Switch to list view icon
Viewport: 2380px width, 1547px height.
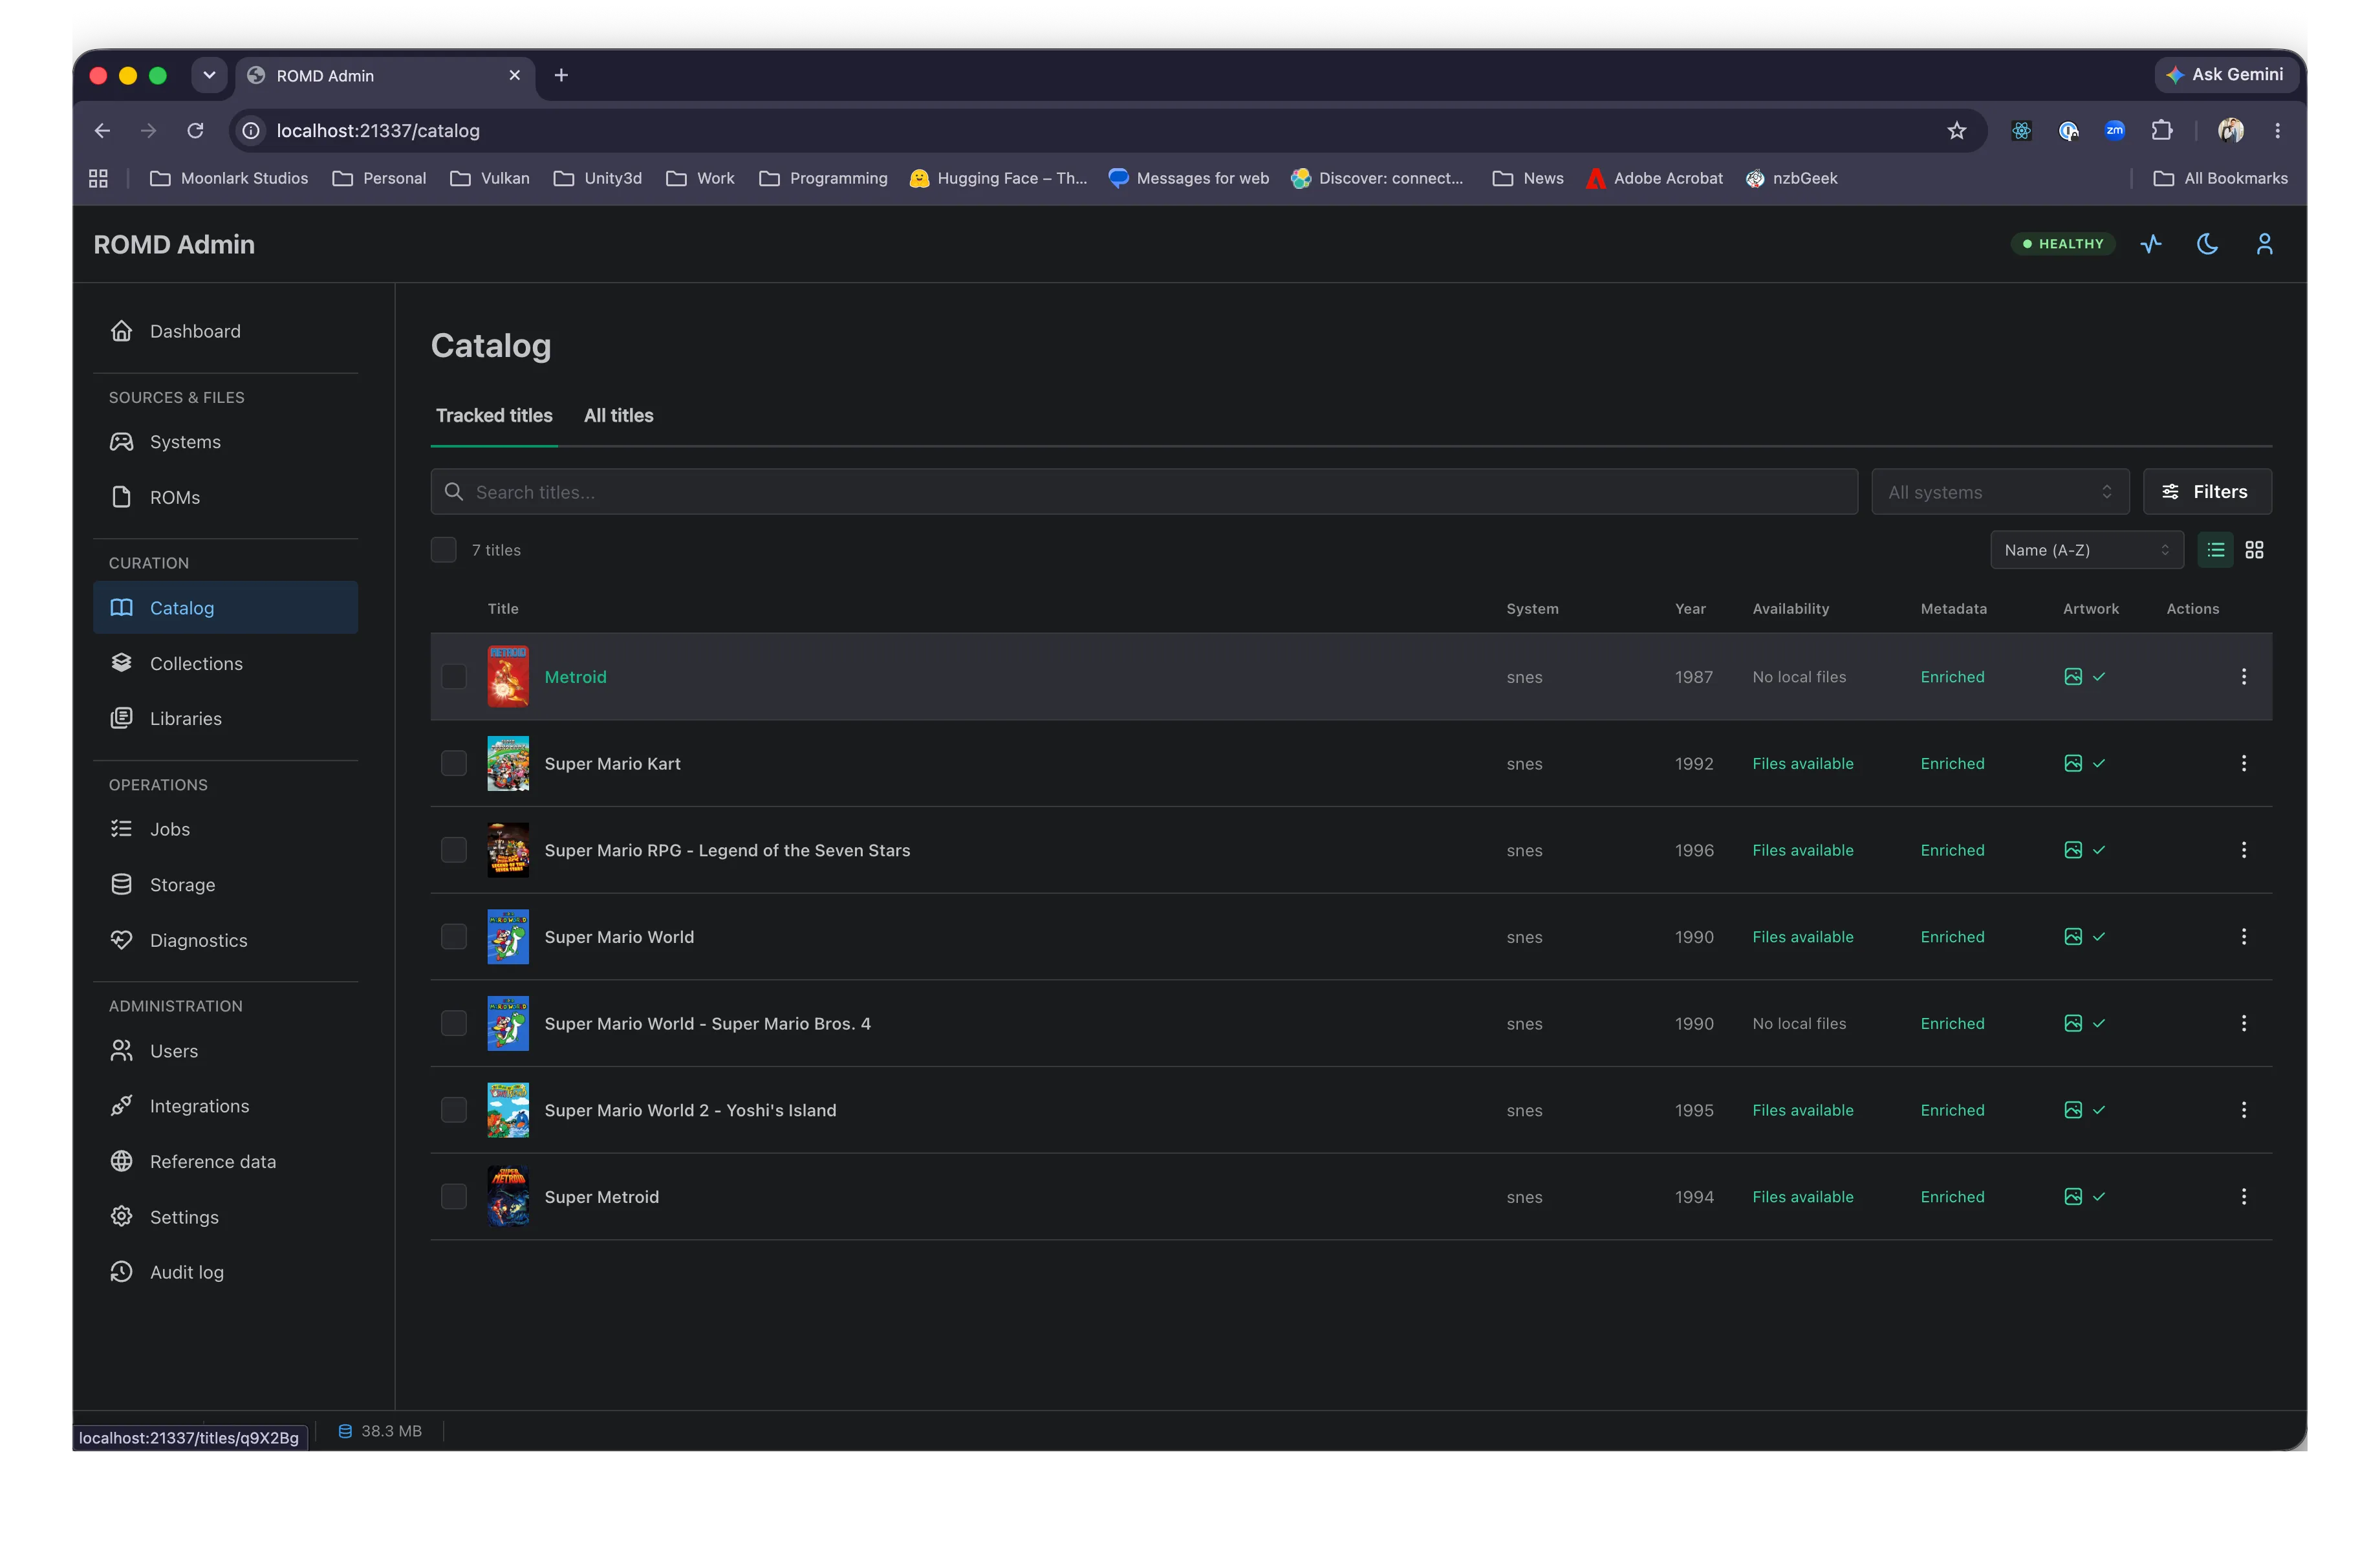point(2215,550)
